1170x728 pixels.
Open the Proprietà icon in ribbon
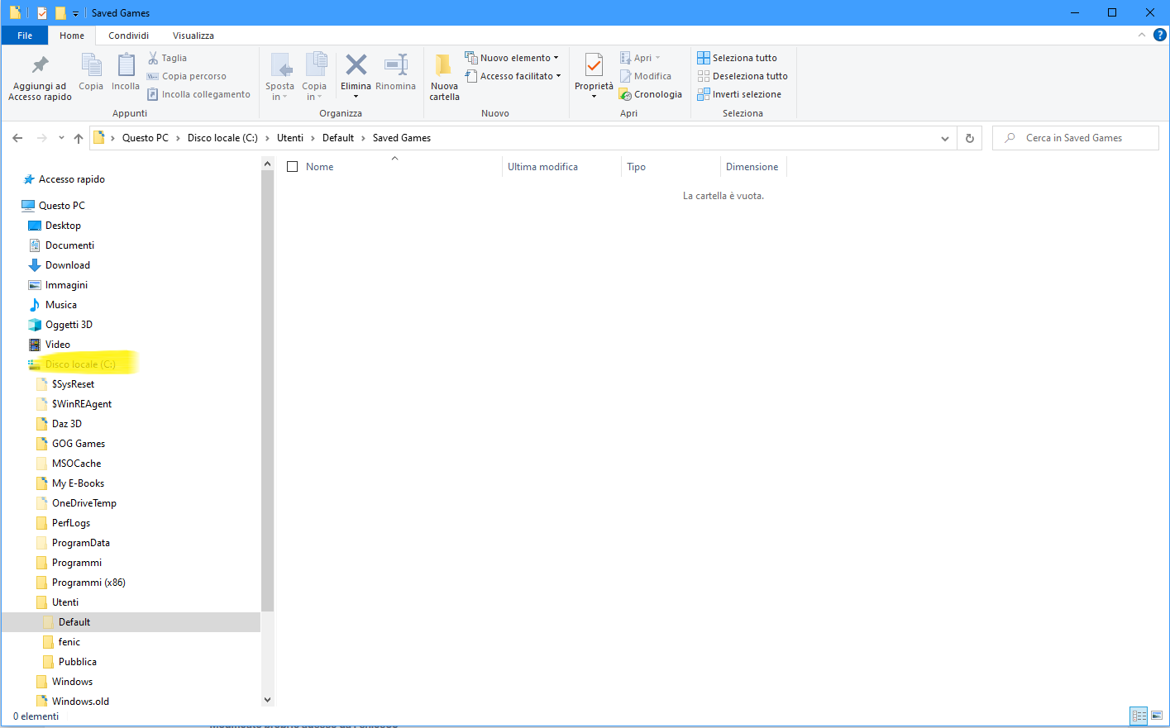pyautogui.click(x=594, y=66)
